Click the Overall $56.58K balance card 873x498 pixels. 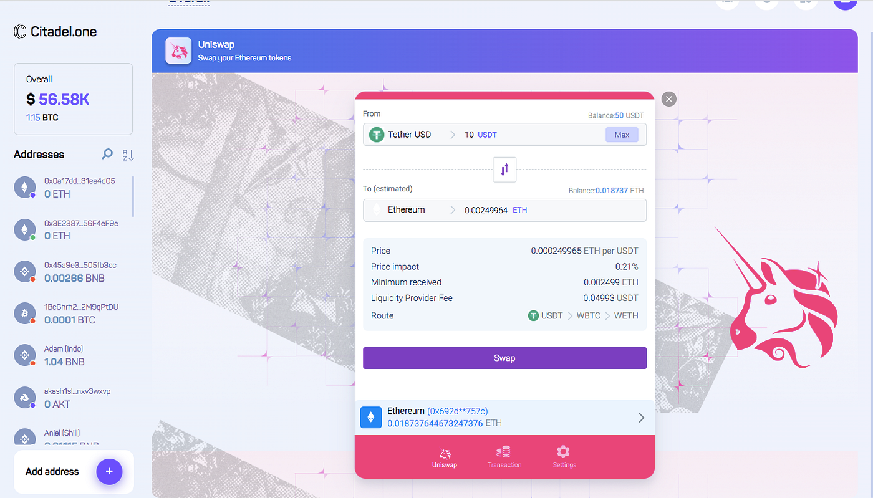click(74, 99)
